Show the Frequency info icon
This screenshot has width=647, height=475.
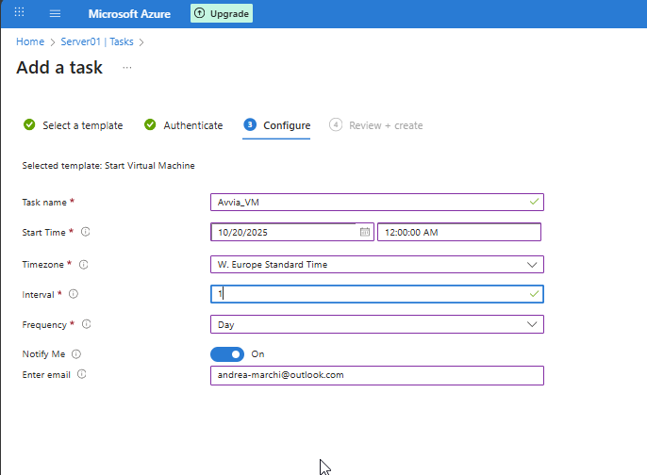[86, 324]
